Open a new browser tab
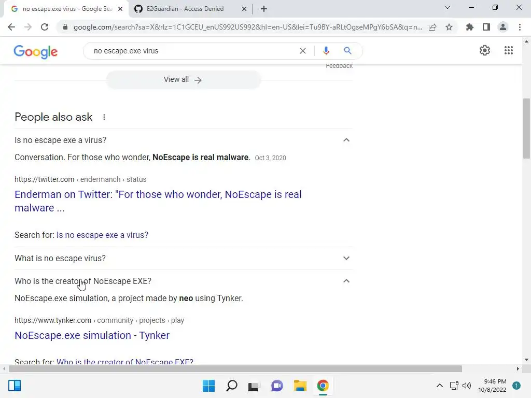Image resolution: width=531 pixels, height=398 pixels. click(264, 9)
